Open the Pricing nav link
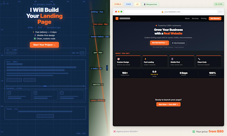227x136 pixels. click(x=204, y=18)
